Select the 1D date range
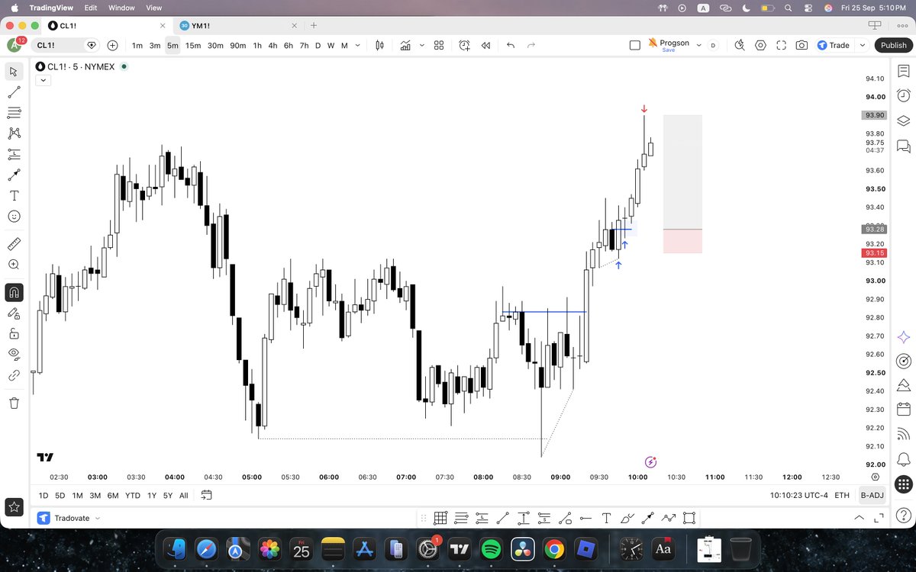Viewport: 916px width, 572px height. 44,496
